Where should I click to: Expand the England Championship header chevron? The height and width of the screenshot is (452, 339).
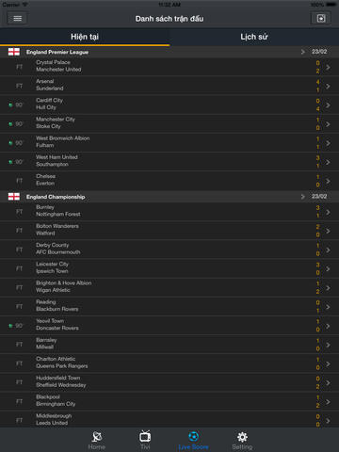pyautogui.click(x=303, y=197)
